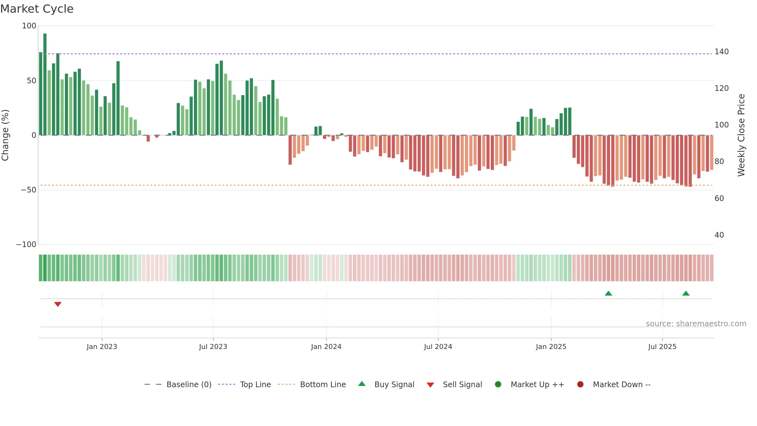The width and height of the screenshot is (757, 426).
Task: Click the green Market Up circle icon
Action: (x=498, y=384)
